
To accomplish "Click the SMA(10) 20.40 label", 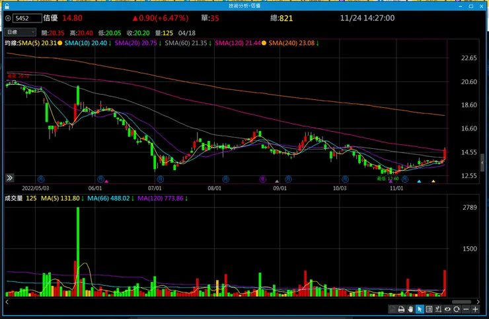I will coord(86,43).
